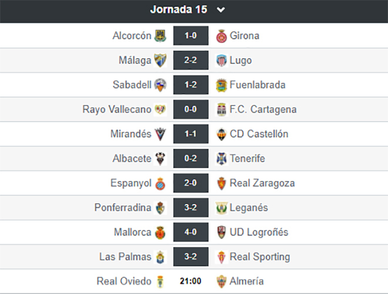Image resolution: width=388 pixels, height=294 pixels.
Task: Click the Real Oviedo 21:00 kickoff time
Action: coord(190,281)
